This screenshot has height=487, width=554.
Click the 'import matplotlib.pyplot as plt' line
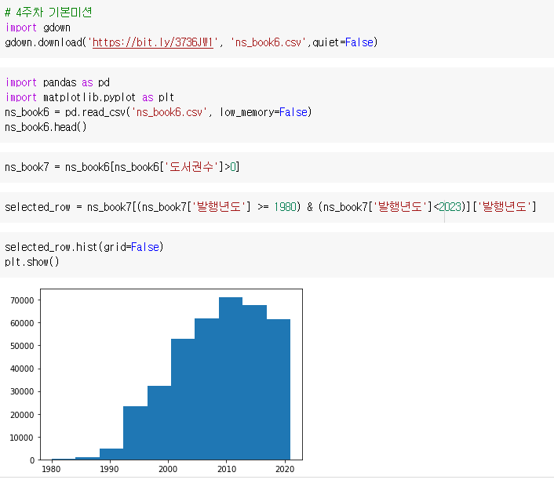click(89, 97)
